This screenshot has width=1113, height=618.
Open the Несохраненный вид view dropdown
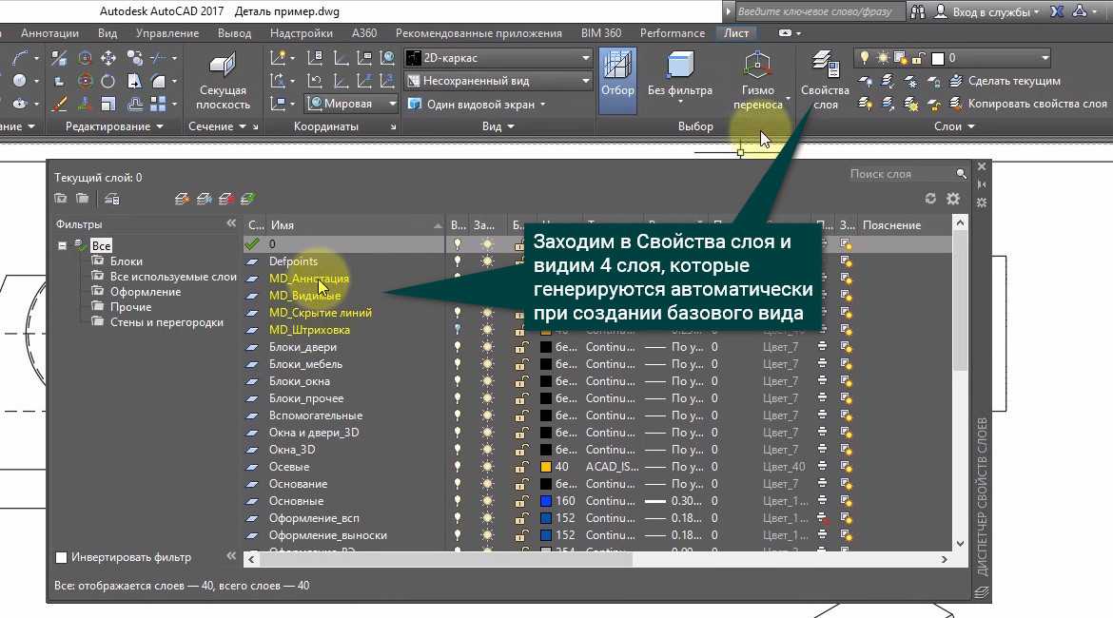pyautogui.click(x=498, y=81)
